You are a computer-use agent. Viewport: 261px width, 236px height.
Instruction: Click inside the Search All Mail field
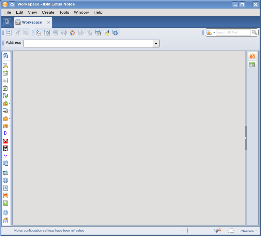[233, 32]
